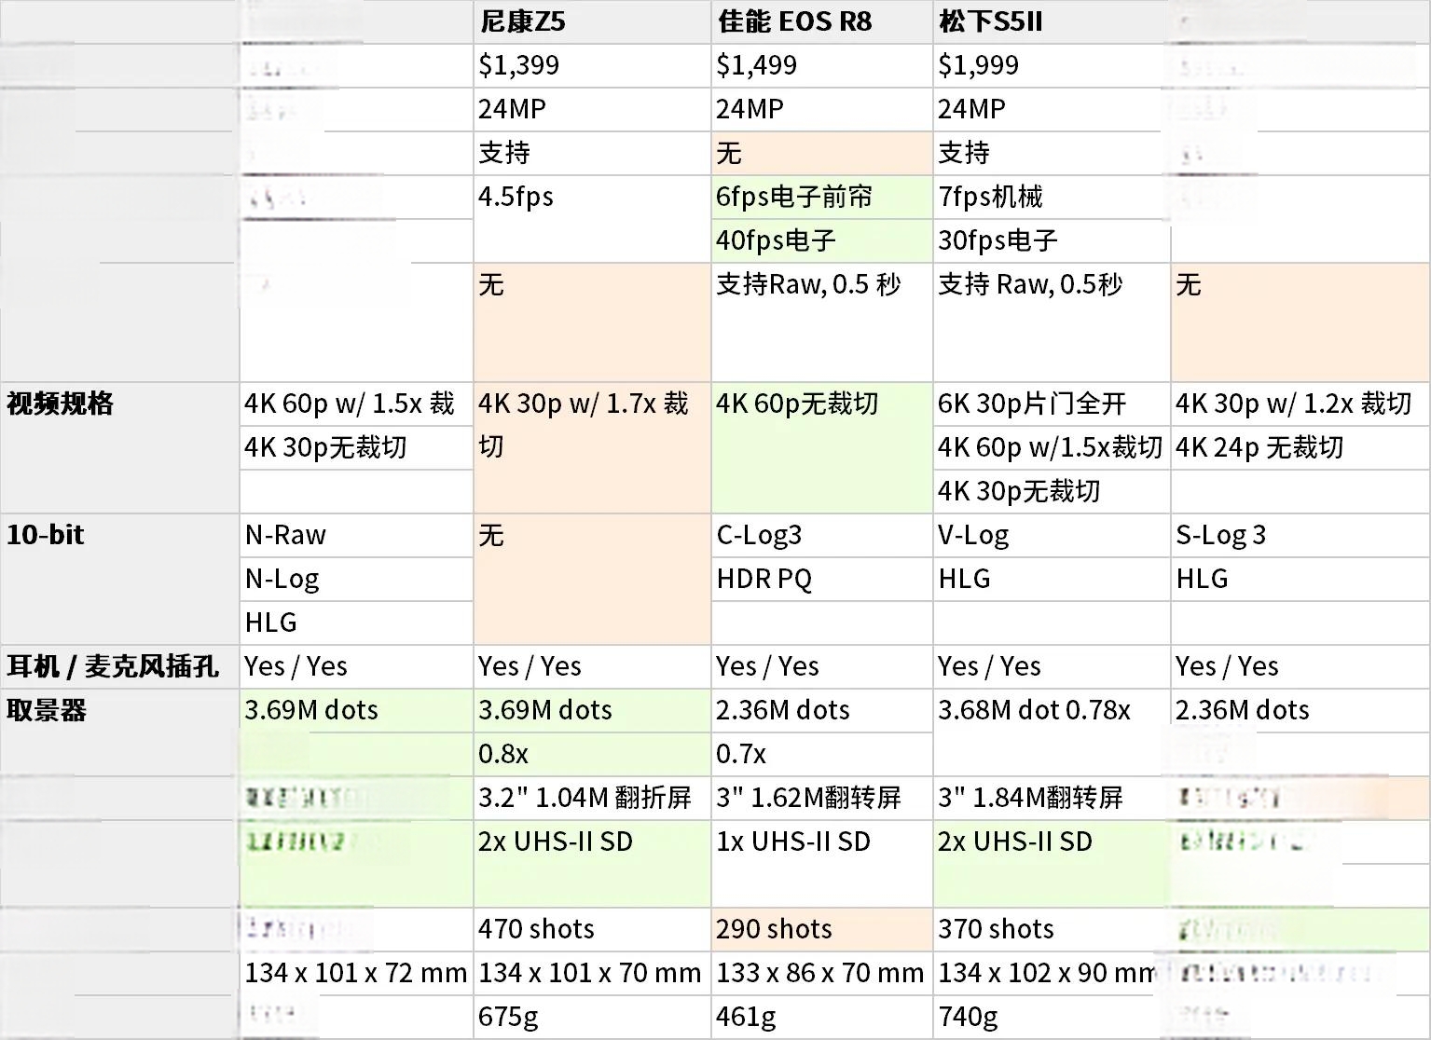1431x1040 pixels.
Task: Select the 675g weight cell
Action: click(592, 1017)
